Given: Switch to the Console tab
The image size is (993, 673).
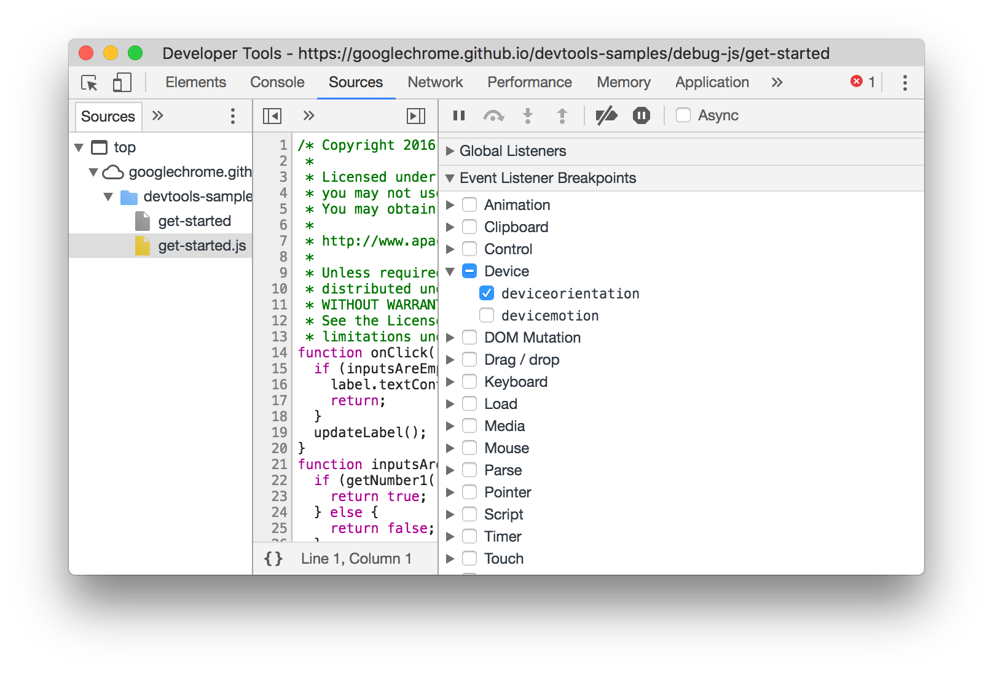Looking at the screenshot, I should pos(277,82).
